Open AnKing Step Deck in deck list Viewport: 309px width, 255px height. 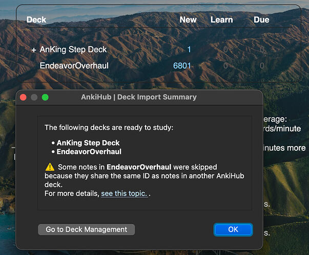click(73, 50)
